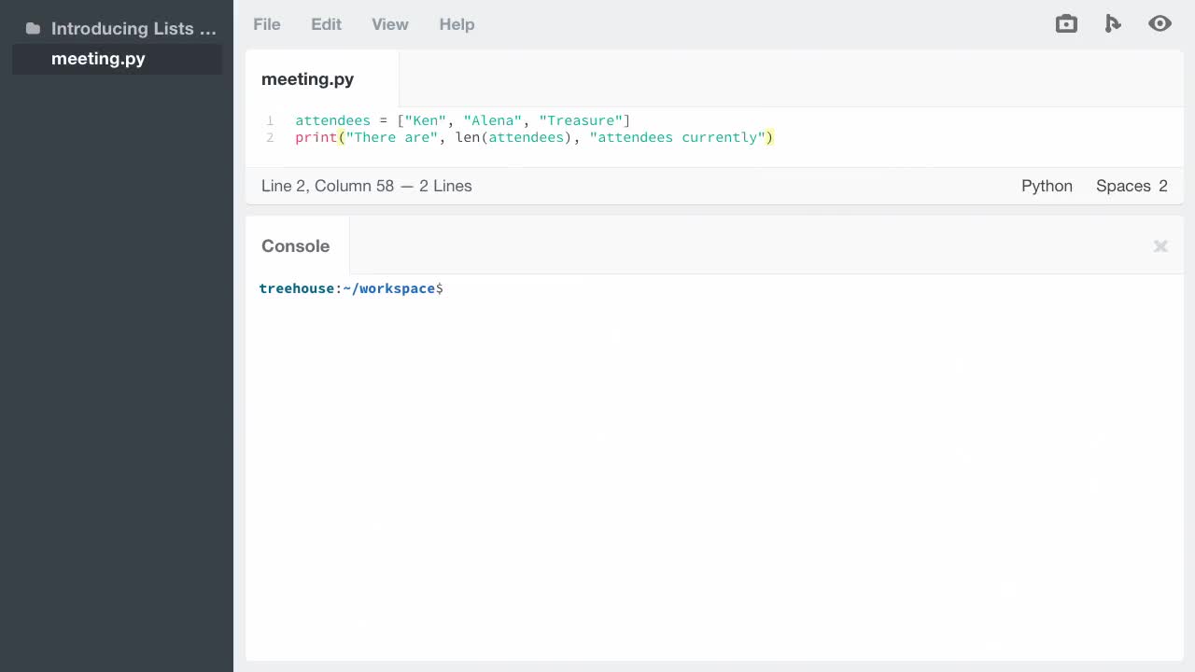Select meeting.py in the sidebar
Screen dimensions: 1195x672
98,59
